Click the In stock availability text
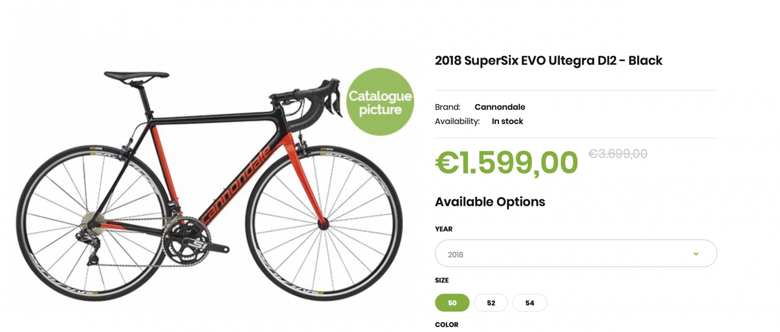The width and height of the screenshot is (780, 332). click(x=507, y=121)
